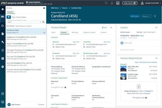Go to Tenants breadcrumb
Viewport: 162px width, 108px height.
coord(65,8)
